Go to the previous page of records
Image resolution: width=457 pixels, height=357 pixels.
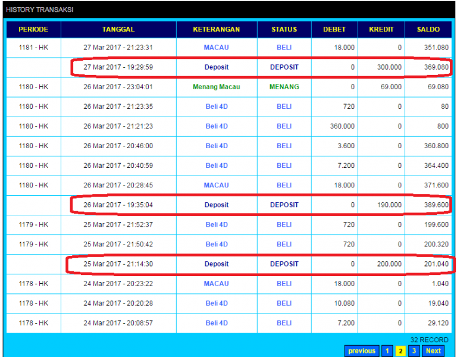coord(362,351)
